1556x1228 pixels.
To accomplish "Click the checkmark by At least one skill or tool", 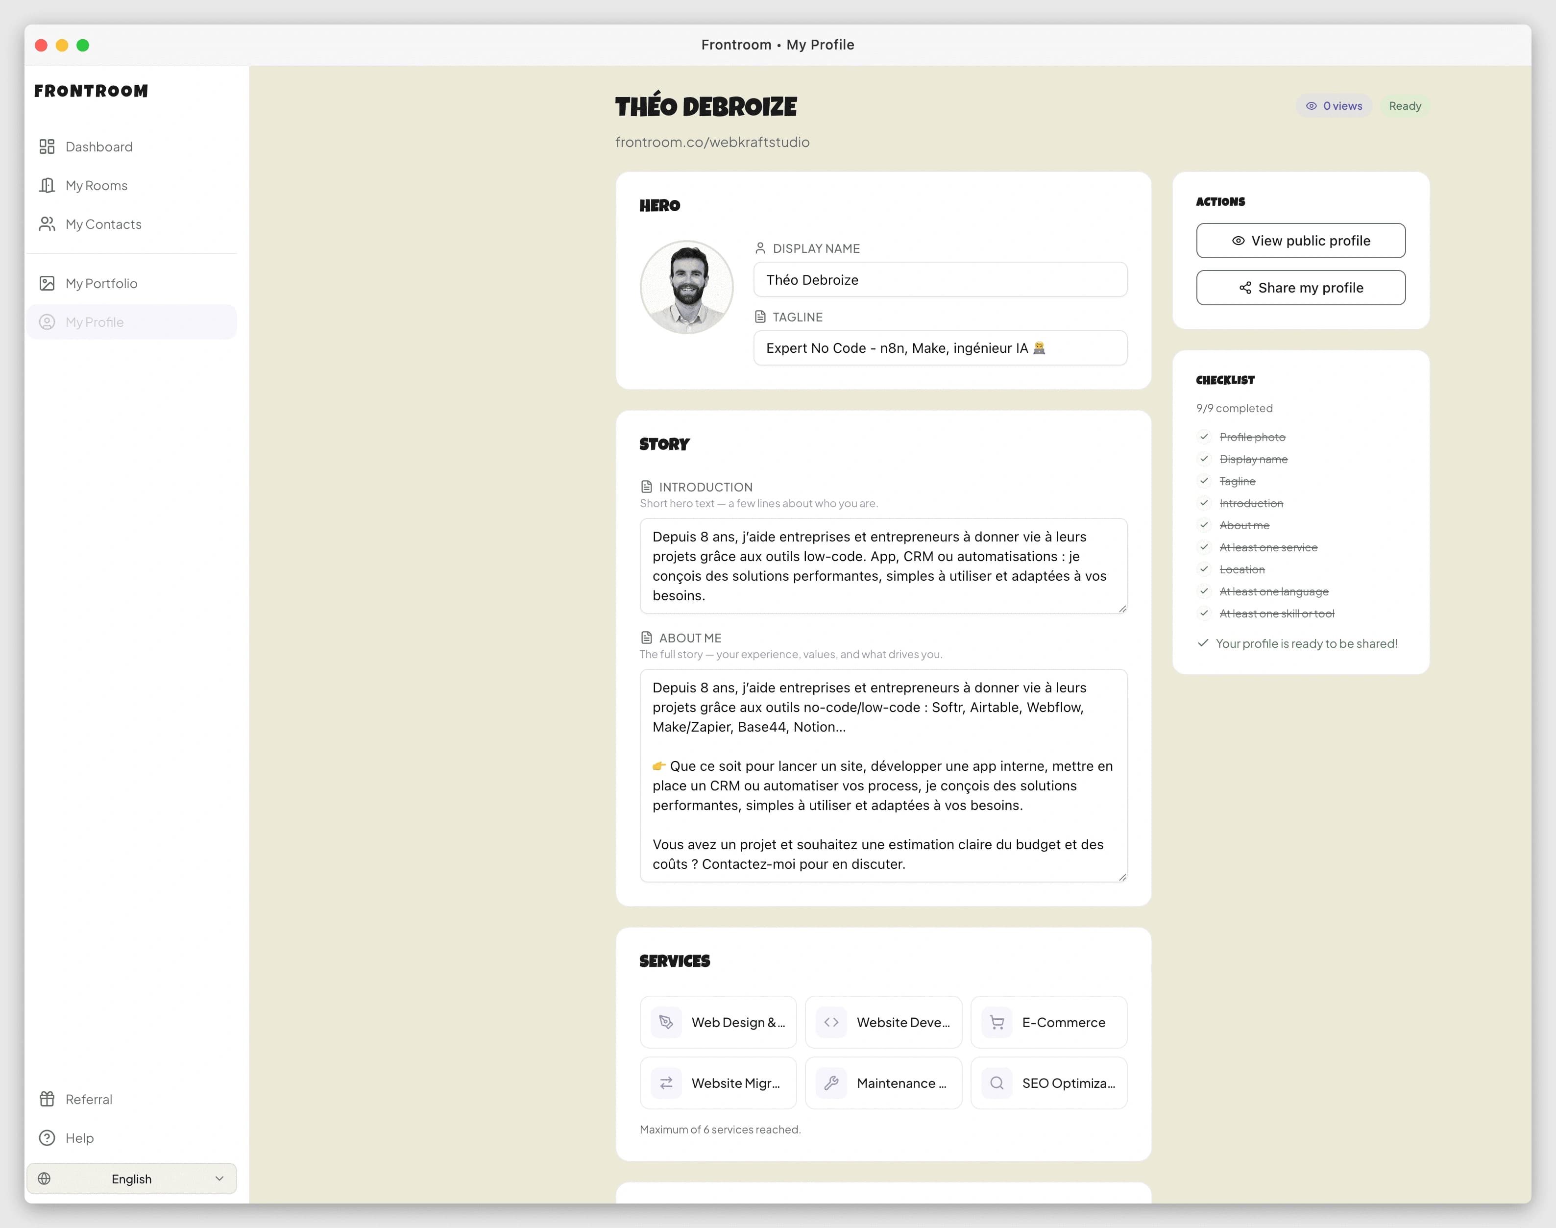I will 1205,614.
